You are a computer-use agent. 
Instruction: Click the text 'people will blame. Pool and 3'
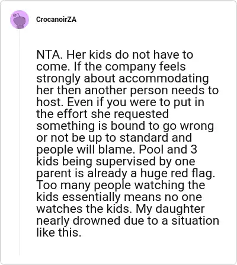(x=117, y=149)
